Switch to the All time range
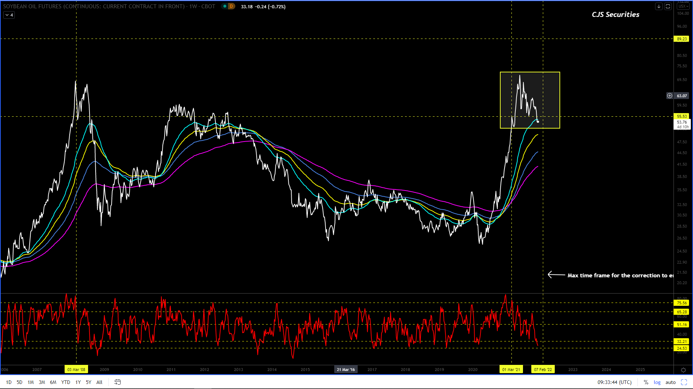693x389 pixels. (99, 382)
